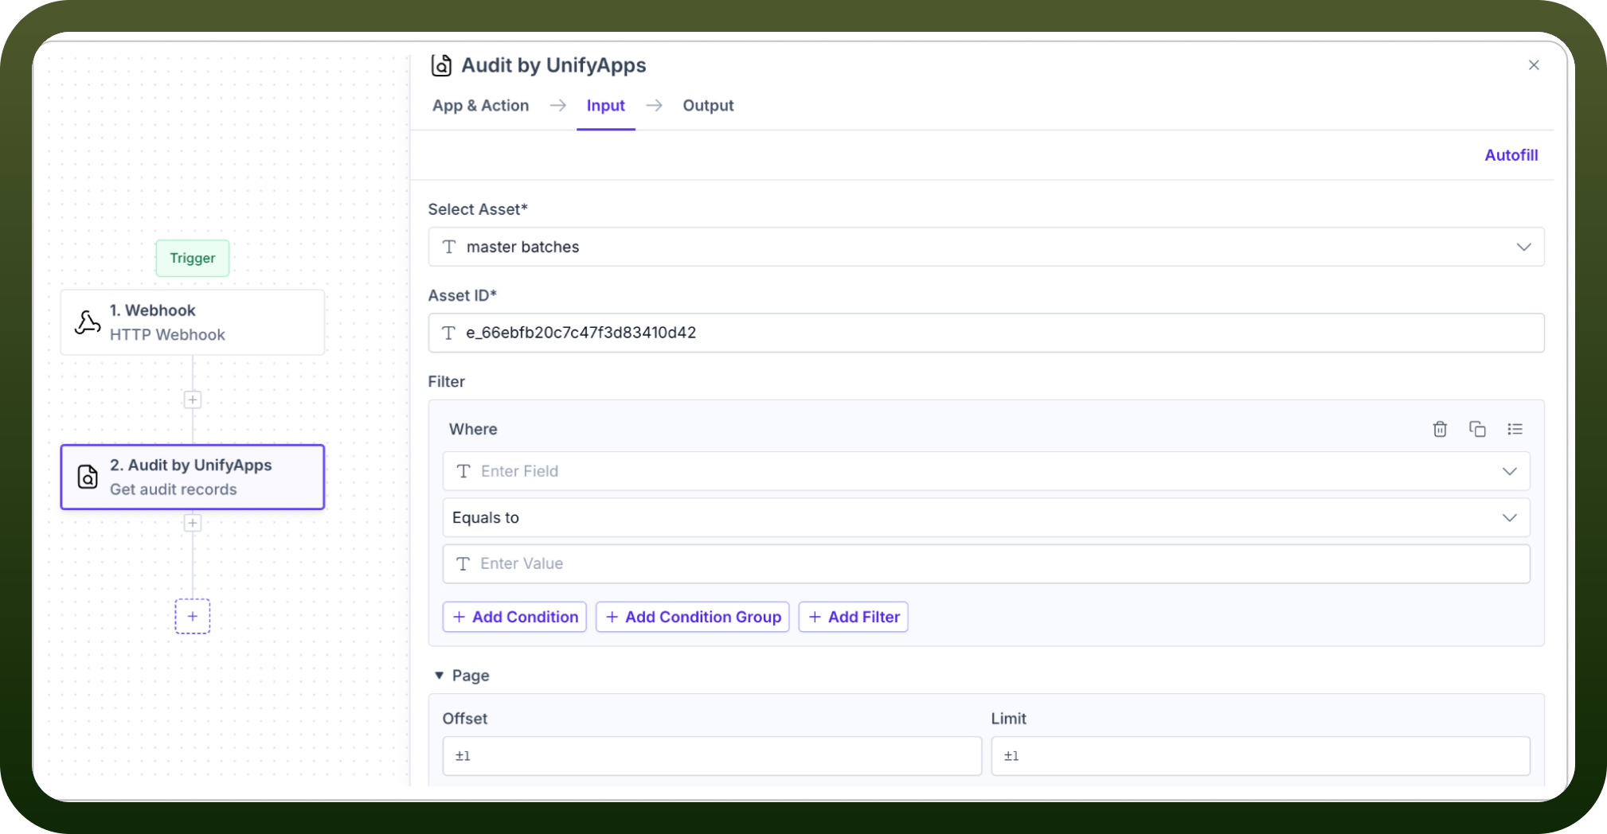Click the text type icon in Enter Field
Screen dimensions: 1607x834
coord(463,471)
